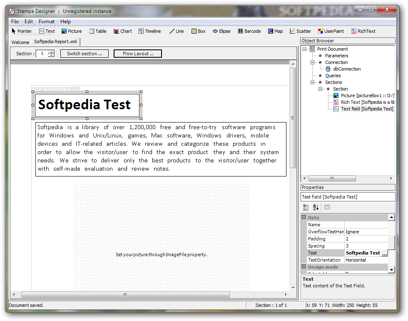Click property grid scroll up arrow
Viewport: 408px width, 321px height.
392,217
